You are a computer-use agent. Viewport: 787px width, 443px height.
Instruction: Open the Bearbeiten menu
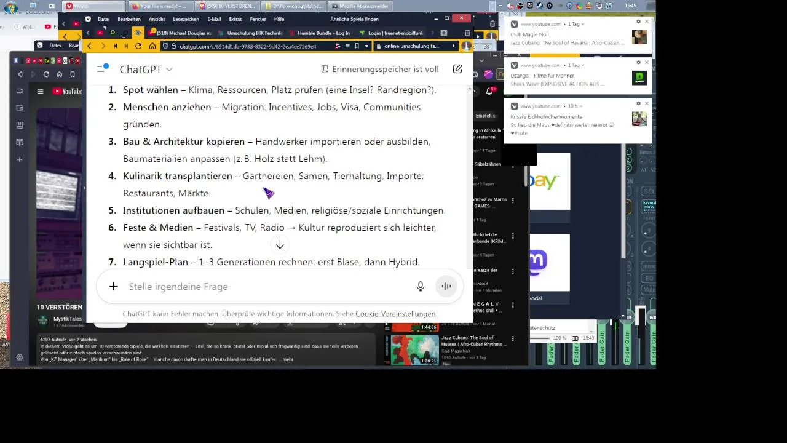click(129, 20)
